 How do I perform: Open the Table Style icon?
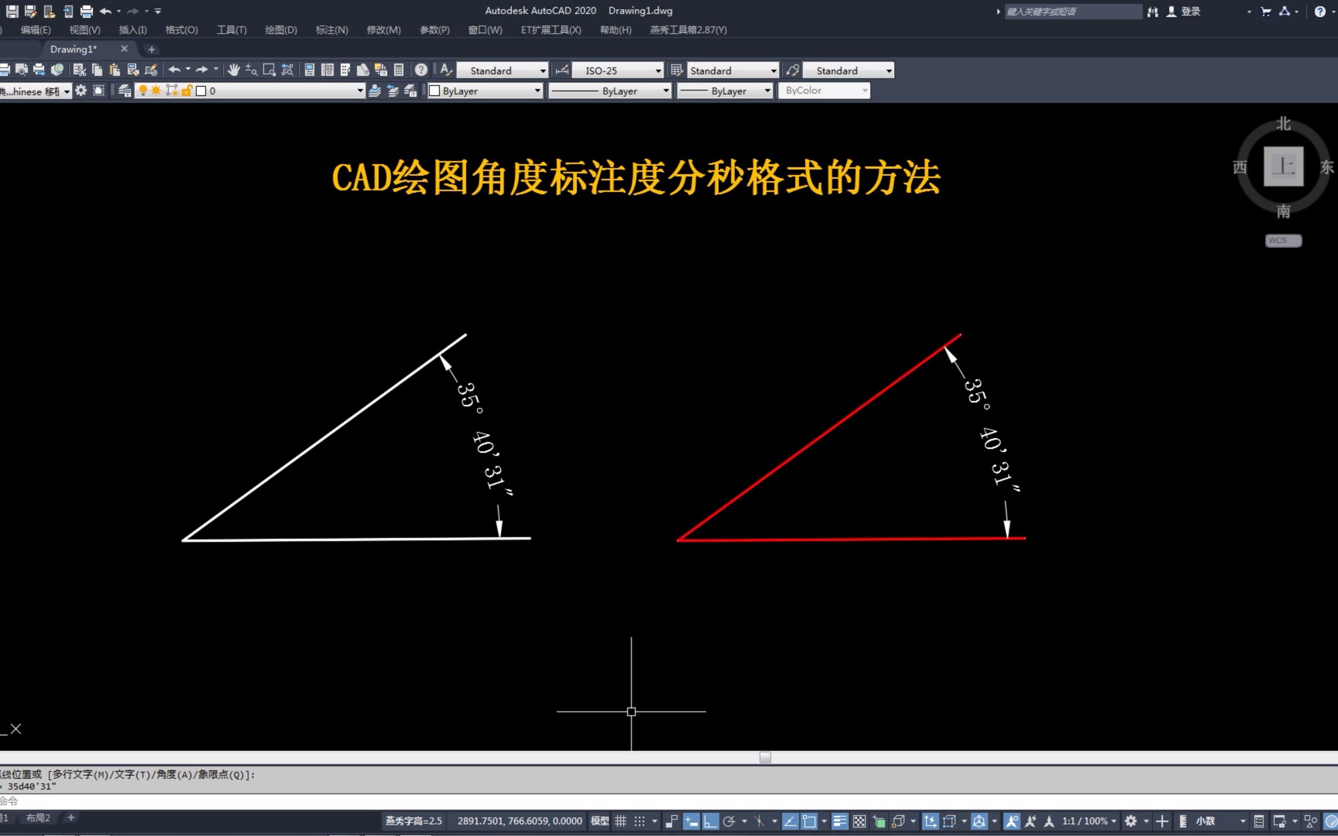[x=676, y=70]
